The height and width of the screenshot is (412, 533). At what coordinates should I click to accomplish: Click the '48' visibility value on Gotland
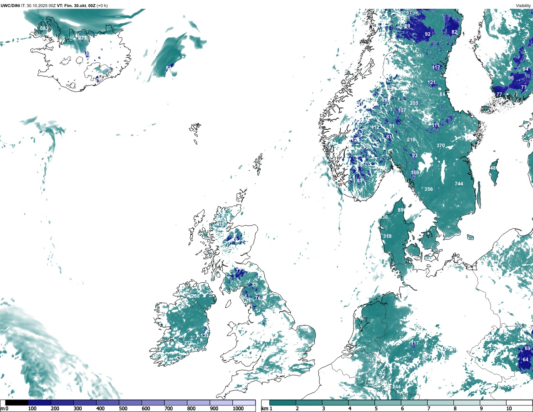pos(493,168)
